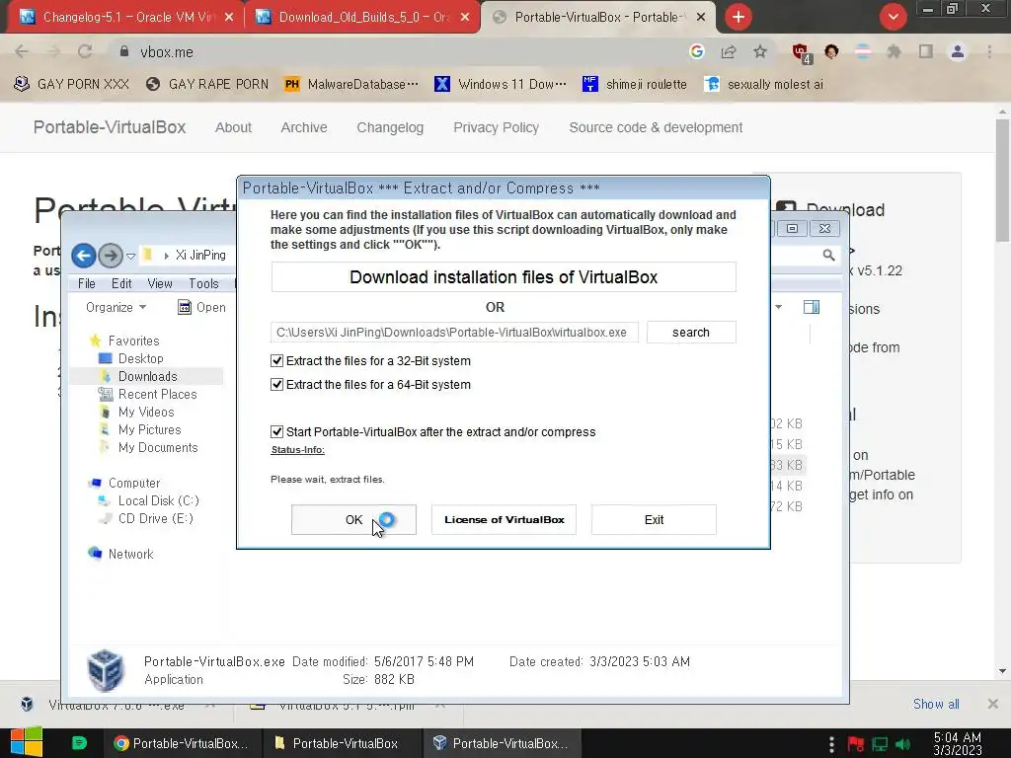Open Desktop in Explorer favorites

[140, 358]
